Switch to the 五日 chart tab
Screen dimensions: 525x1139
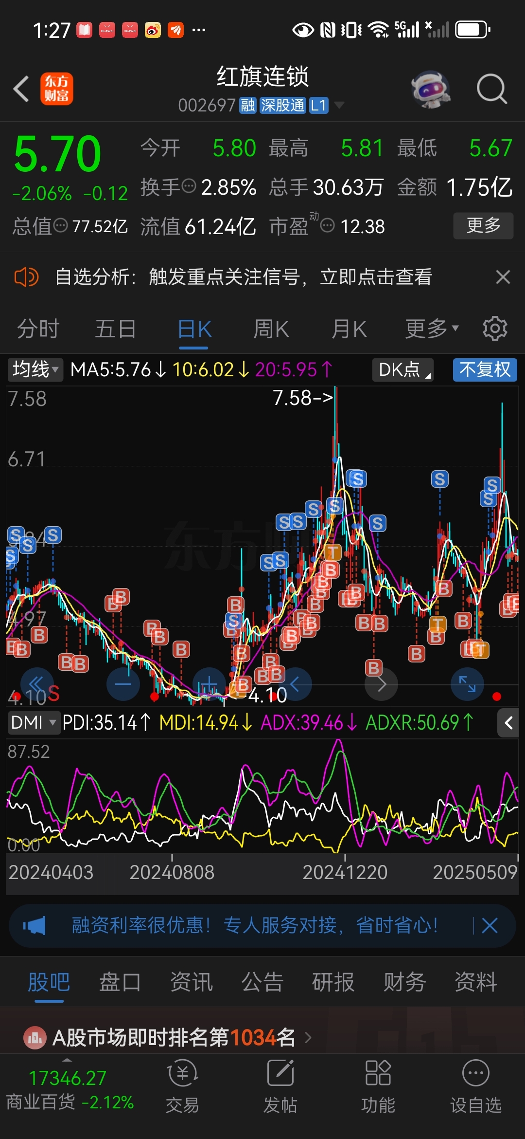(x=116, y=329)
